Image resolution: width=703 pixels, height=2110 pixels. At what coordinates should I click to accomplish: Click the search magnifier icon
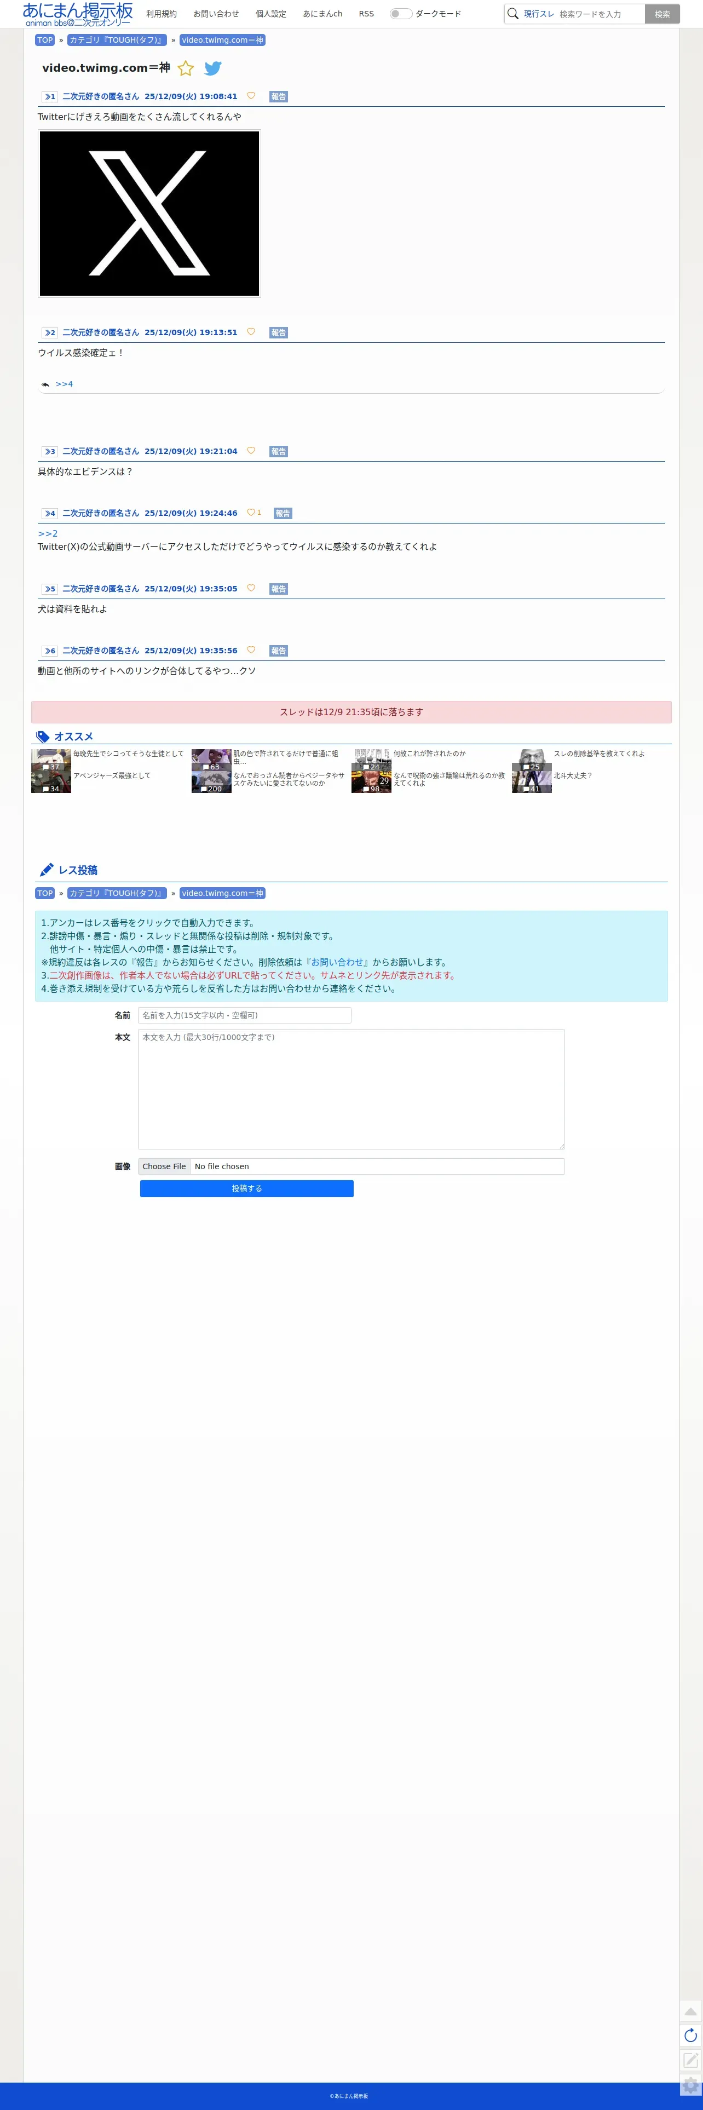click(513, 14)
